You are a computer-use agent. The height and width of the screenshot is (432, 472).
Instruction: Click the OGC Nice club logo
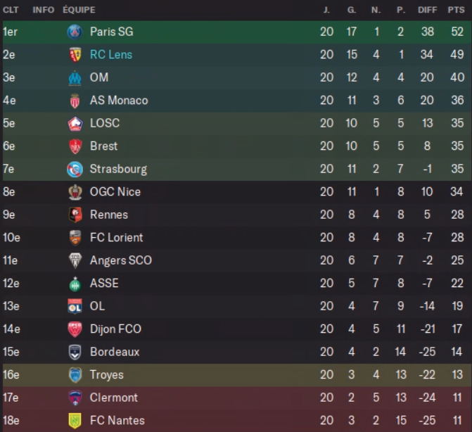click(x=75, y=192)
